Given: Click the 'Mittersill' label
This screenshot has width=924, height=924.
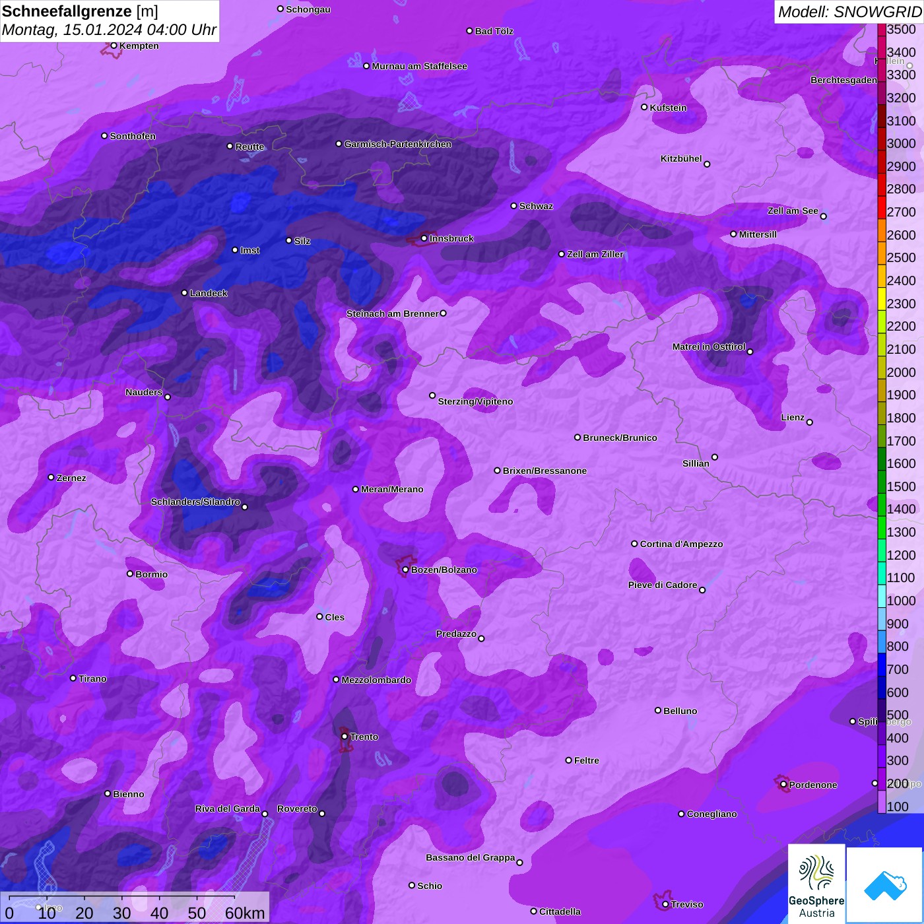Looking at the screenshot, I should [758, 234].
